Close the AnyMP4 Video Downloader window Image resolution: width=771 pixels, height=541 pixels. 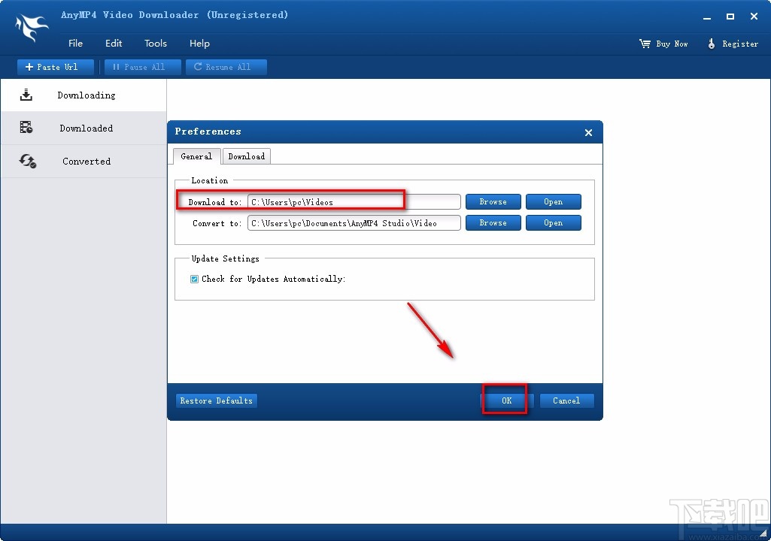[754, 17]
